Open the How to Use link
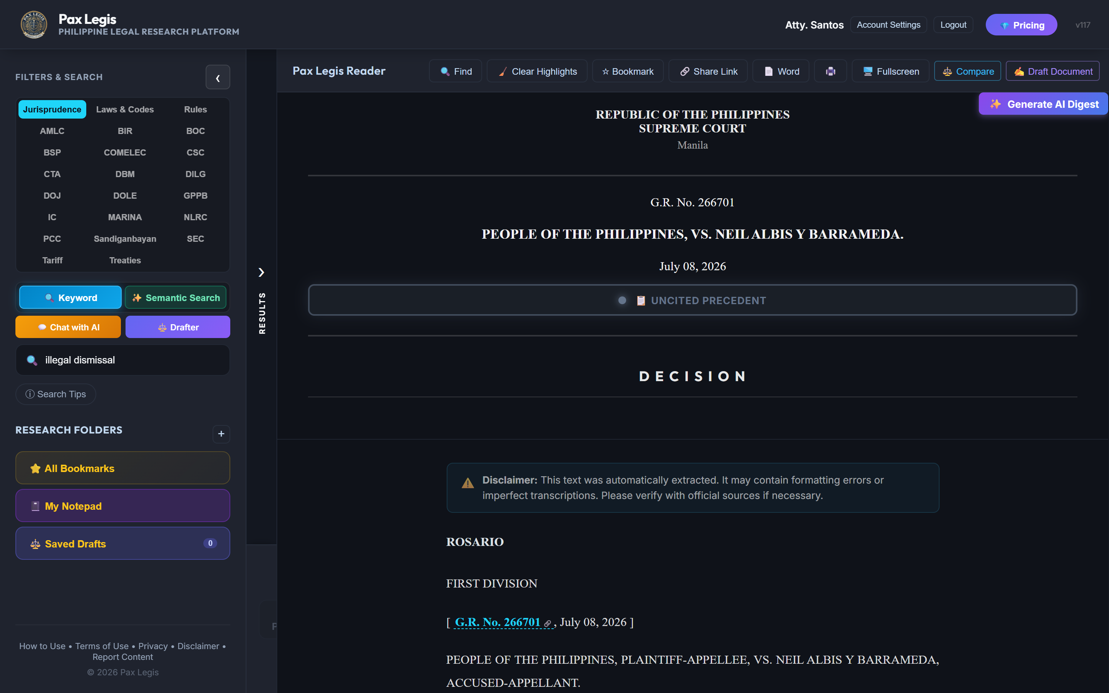 point(42,646)
